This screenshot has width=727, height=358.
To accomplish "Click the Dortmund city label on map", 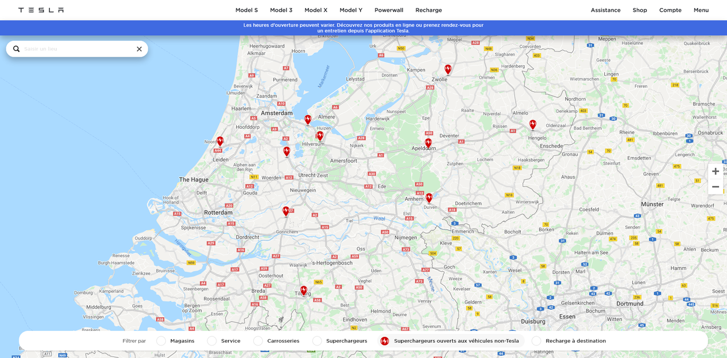I will coord(630,304).
